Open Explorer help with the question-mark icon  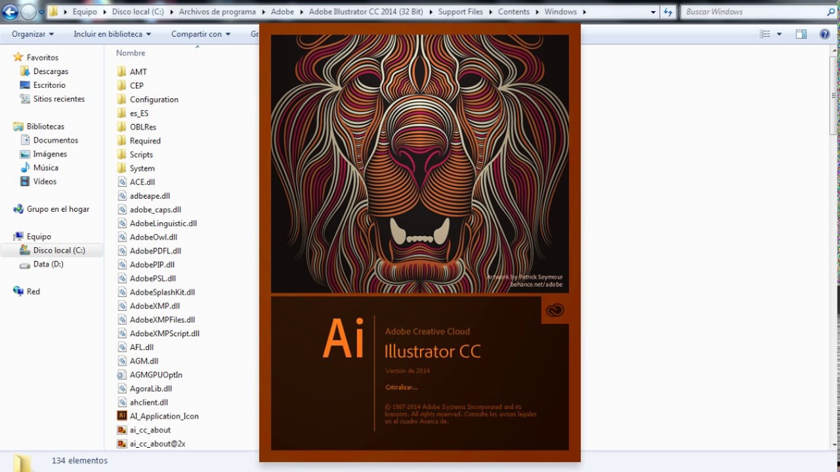825,34
